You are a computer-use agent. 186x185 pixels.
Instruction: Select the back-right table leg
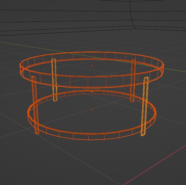point(133,80)
